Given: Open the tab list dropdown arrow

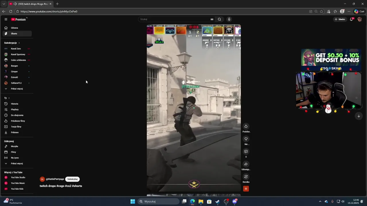Looking at the screenshot, I should [3, 4].
